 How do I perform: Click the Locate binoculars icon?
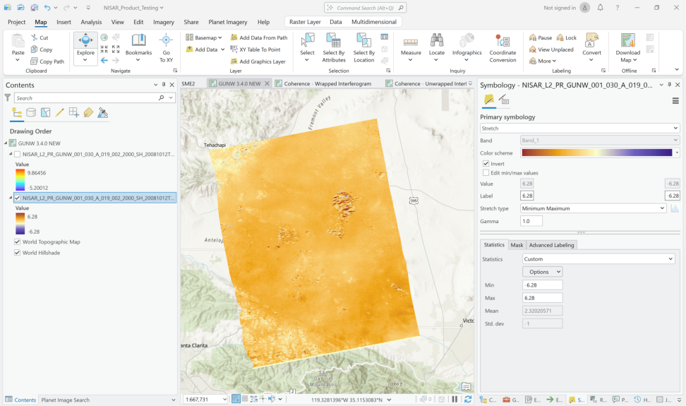click(x=436, y=40)
